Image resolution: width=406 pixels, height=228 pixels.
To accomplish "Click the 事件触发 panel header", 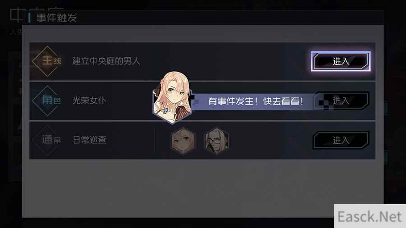I will click(57, 18).
